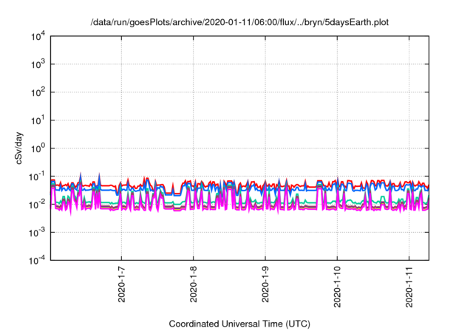Click the 2020-1-10 date tick label
The image size is (473, 331).
click(x=337, y=287)
